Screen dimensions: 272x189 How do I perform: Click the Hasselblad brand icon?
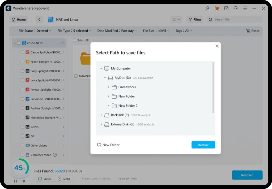pos(27,117)
